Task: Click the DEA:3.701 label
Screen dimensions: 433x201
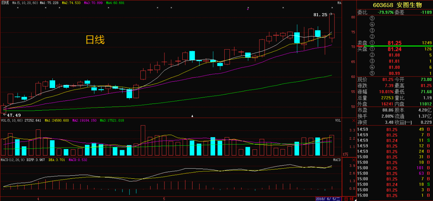Action: pyautogui.click(x=56, y=160)
